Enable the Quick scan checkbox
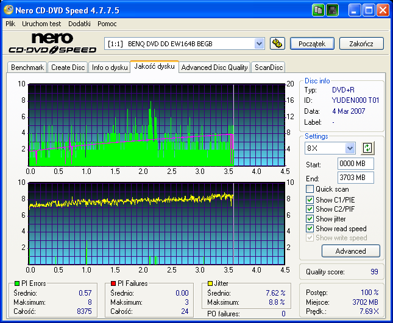This screenshot has height=323, width=393. point(310,189)
